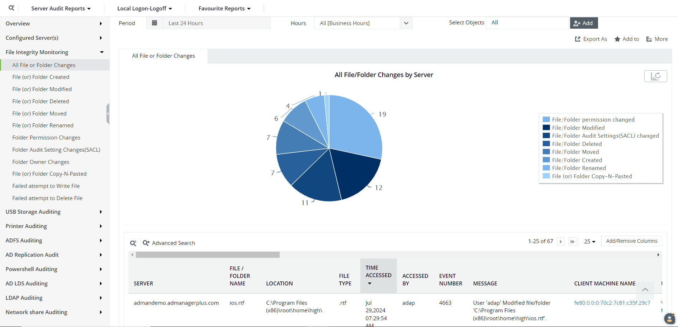
Task: Click the Add/Remove Columns button
Action: point(631,241)
